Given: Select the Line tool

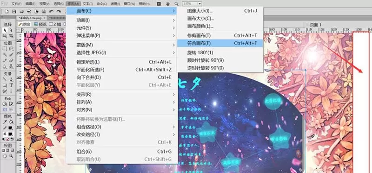Looking at the screenshot, I should click(5, 79).
